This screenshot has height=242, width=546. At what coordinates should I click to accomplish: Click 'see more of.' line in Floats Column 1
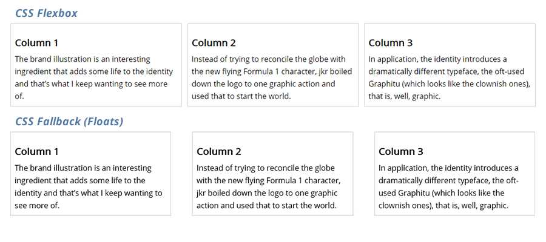(x=37, y=206)
